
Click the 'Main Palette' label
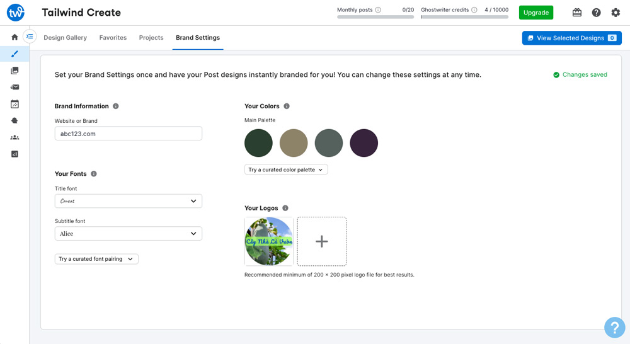(260, 120)
